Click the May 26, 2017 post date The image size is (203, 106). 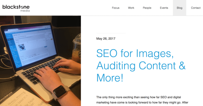106,39
